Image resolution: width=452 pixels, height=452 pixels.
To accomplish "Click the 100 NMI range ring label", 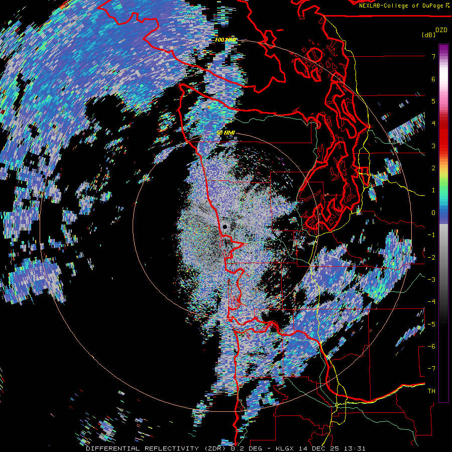I will coord(225,40).
